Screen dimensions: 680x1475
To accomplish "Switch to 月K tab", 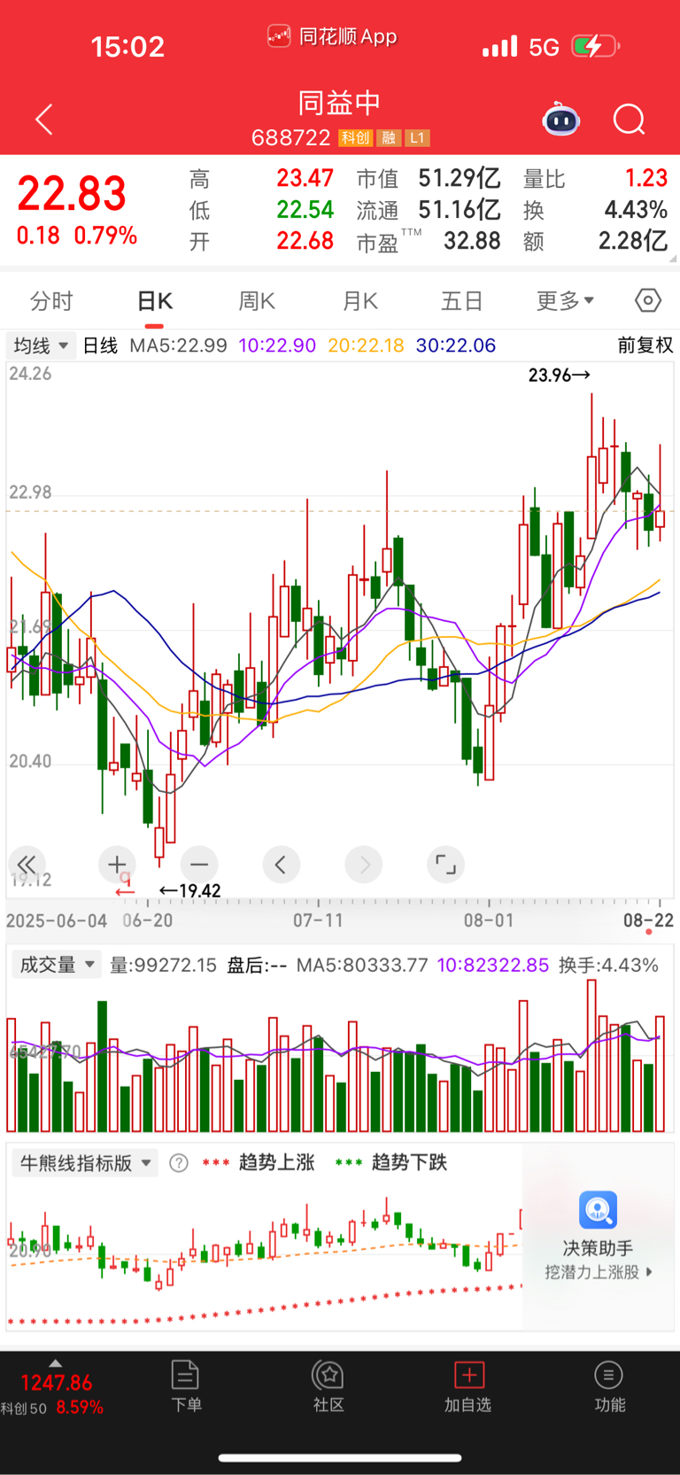I will [360, 301].
